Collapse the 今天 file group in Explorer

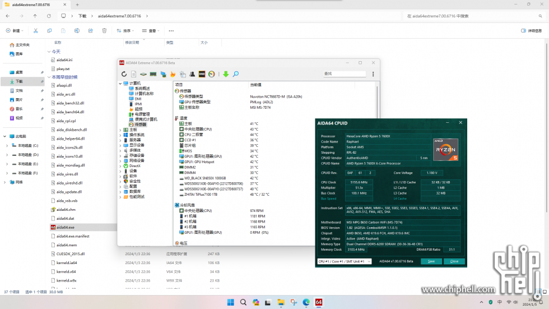point(49,52)
